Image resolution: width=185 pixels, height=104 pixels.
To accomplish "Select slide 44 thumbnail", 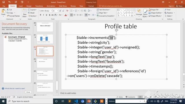I will (x=45, y=75).
